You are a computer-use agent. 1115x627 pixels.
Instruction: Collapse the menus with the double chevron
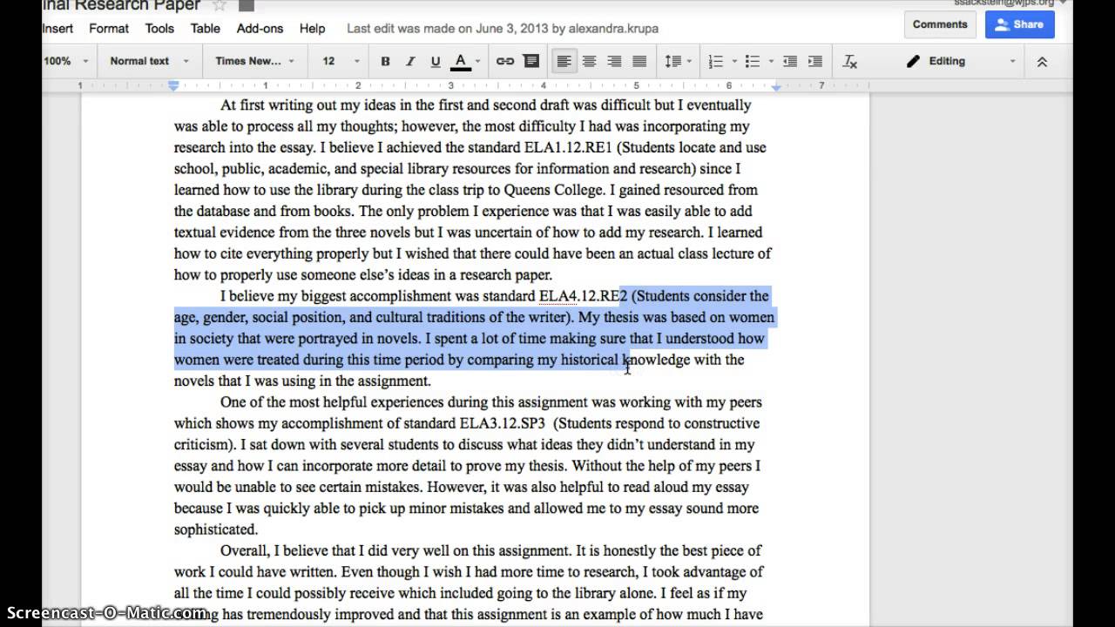click(x=1042, y=61)
